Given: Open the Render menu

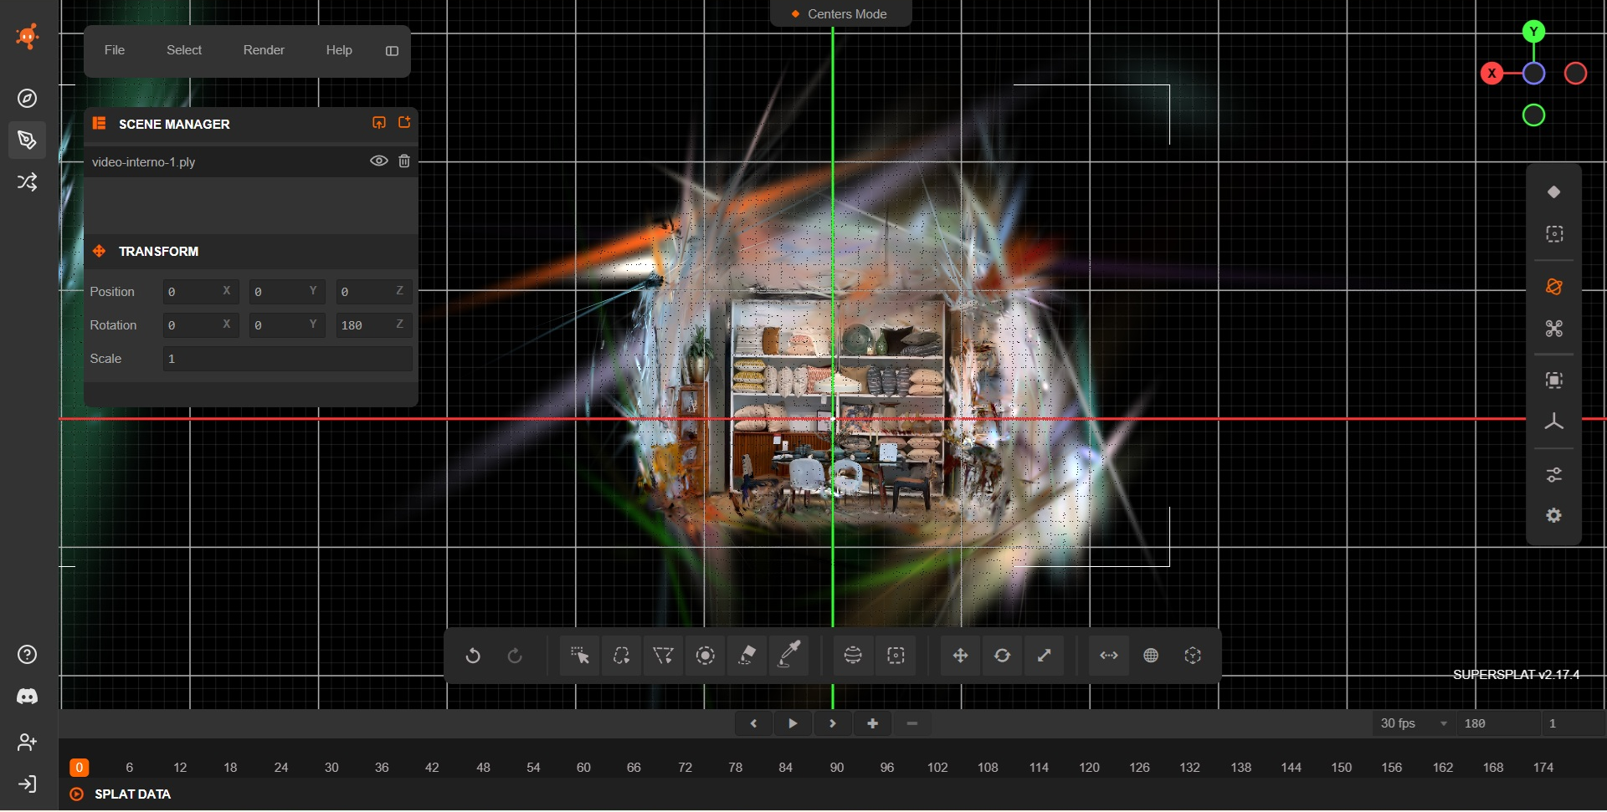Looking at the screenshot, I should [264, 50].
